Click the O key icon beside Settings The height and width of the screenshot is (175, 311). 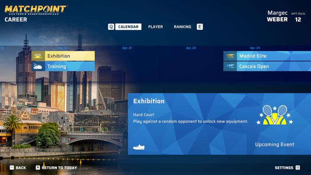pos(298,168)
